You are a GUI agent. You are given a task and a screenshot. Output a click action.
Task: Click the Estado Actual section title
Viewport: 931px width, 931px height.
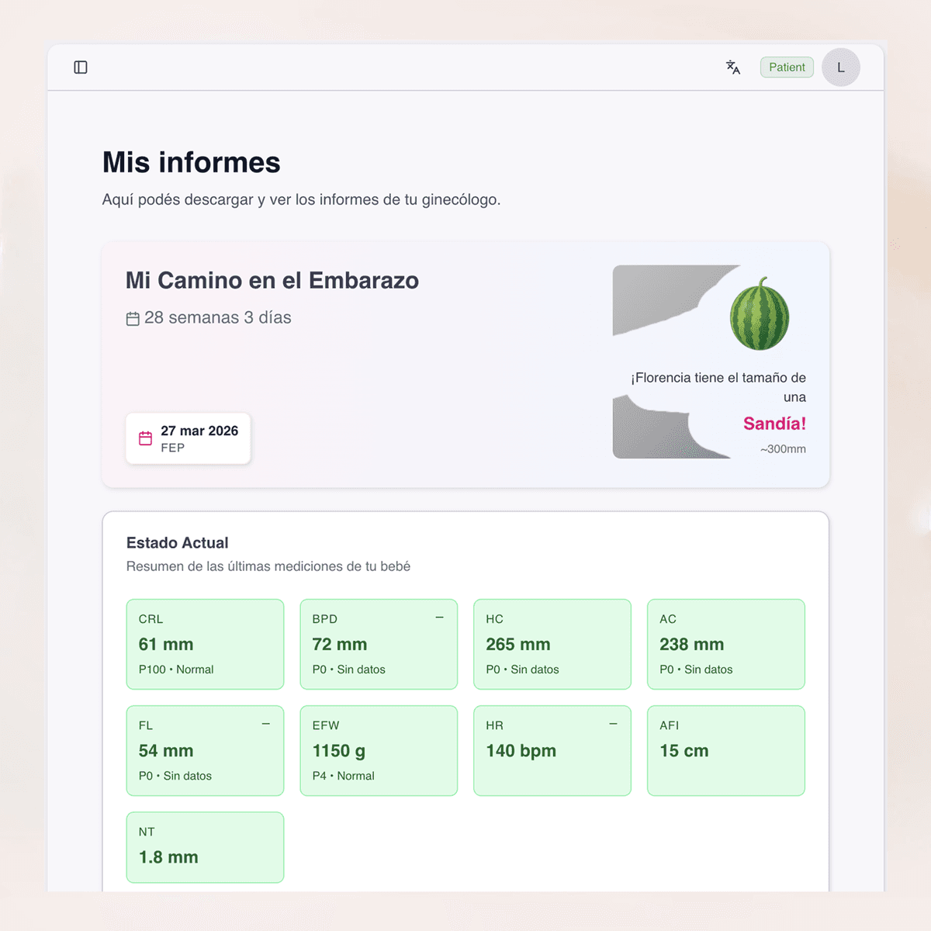tap(178, 543)
